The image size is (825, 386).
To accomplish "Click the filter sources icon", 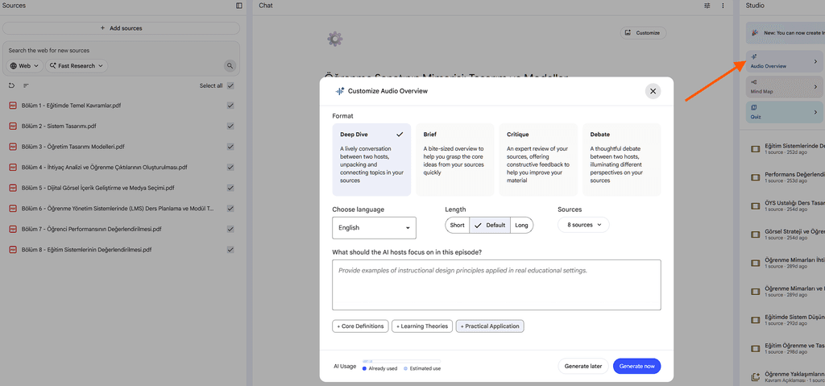I will (26, 86).
